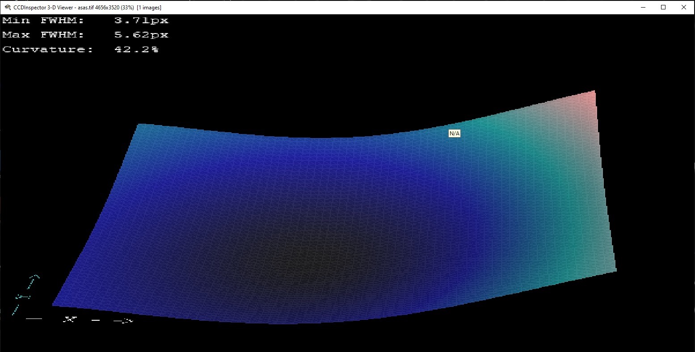Click the white X axis letter label
The image size is (695, 352).
(x=69, y=319)
